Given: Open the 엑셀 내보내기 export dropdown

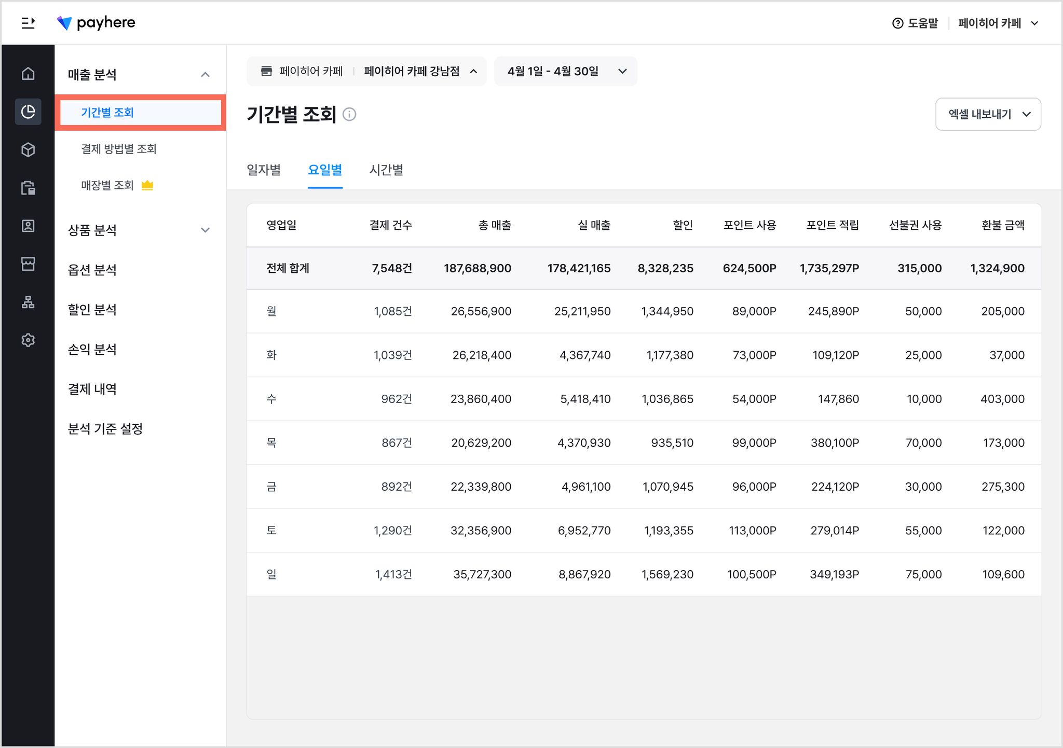Looking at the screenshot, I should (x=988, y=114).
